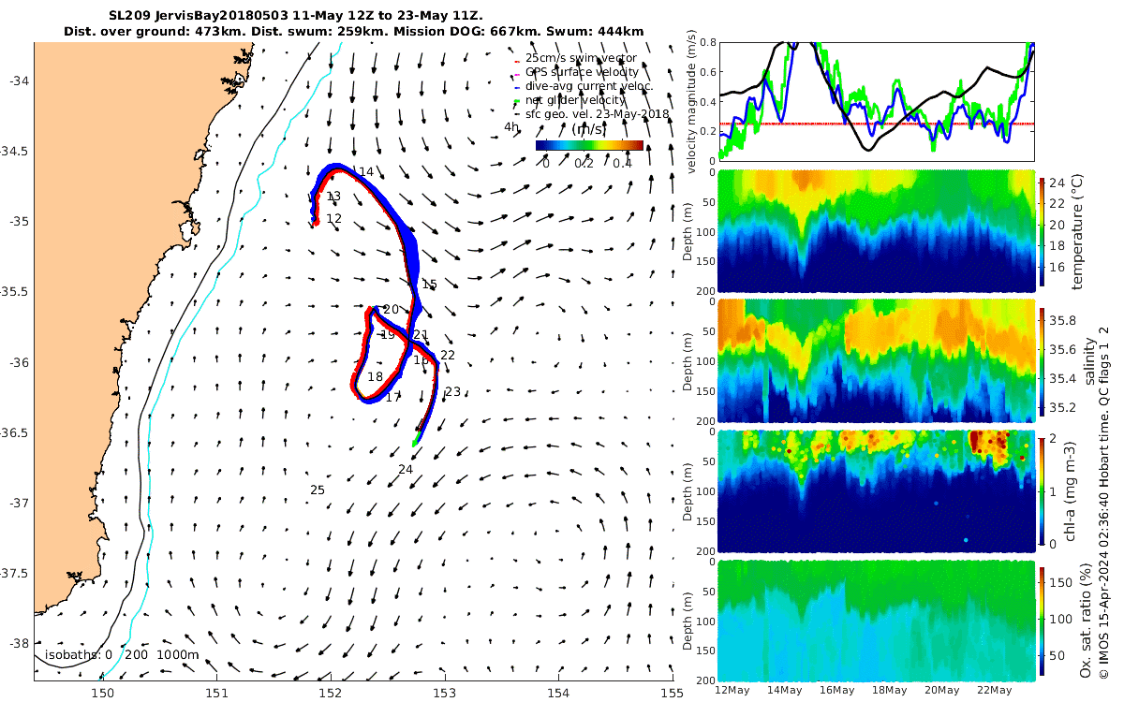Image resolution: width=1124 pixels, height=702 pixels.
Task: Click track day marker 14 on the glider path
Action: (366, 172)
